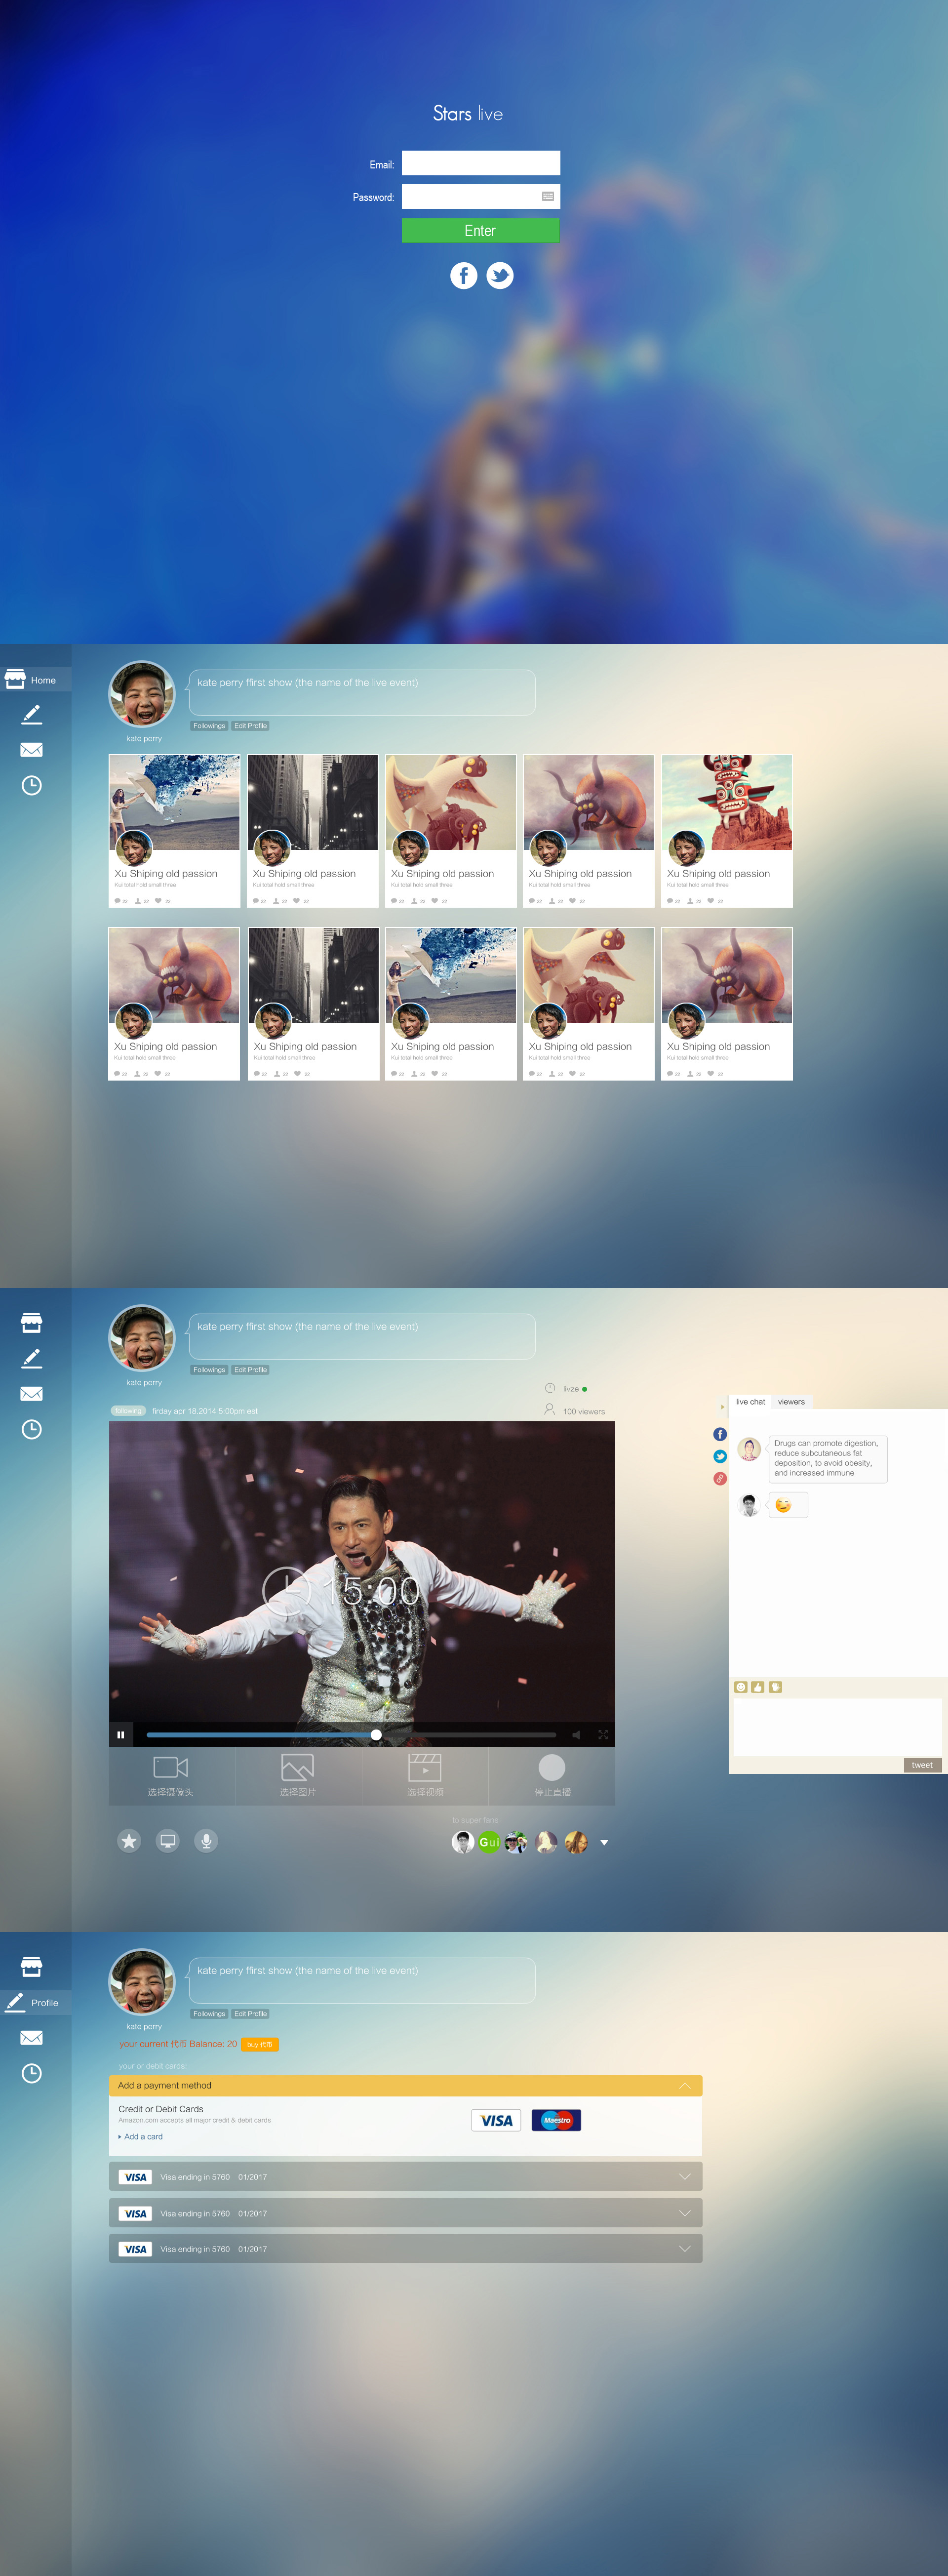Expand the first 'Visa ending in 5760' row chevron
This screenshot has height=2576, width=948.
(685, 2177)
